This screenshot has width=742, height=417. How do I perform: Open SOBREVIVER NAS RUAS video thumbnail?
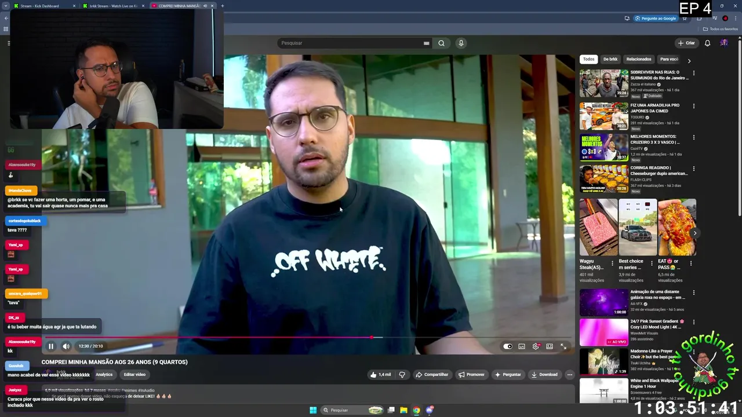[x=603, y=83]
